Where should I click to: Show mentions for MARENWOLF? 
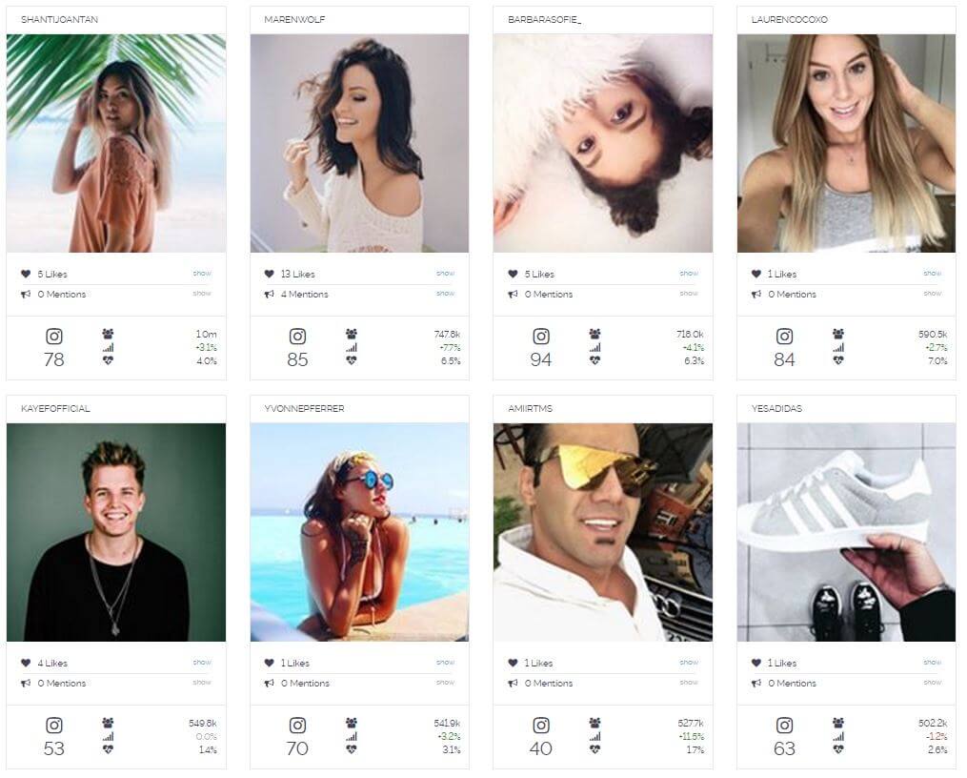click(x=445, y=293)
